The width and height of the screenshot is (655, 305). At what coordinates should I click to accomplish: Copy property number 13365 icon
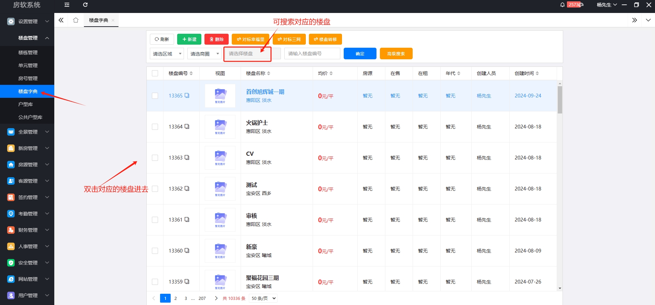coord(187,95)
